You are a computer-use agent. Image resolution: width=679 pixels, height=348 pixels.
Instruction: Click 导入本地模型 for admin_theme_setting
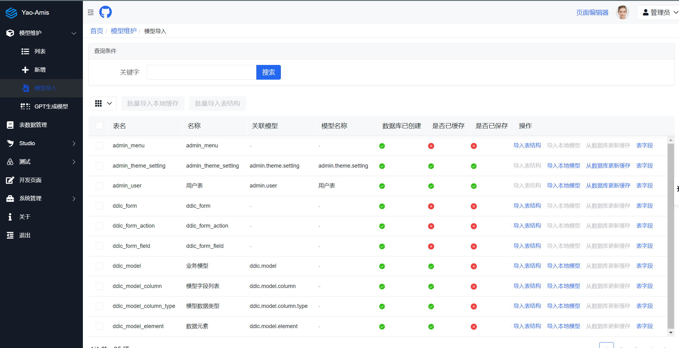point(564,166)
